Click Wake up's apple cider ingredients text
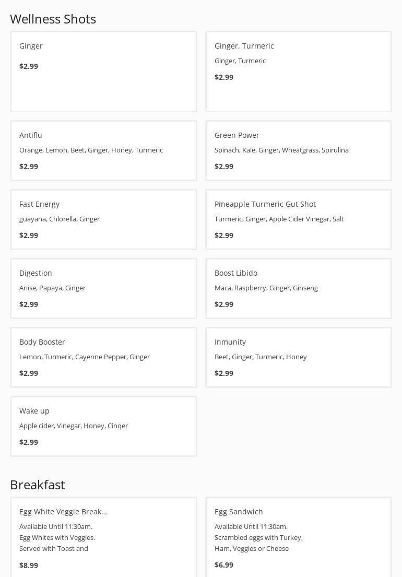The width and height of the screenshot is (402, 577). coord(74,426)
